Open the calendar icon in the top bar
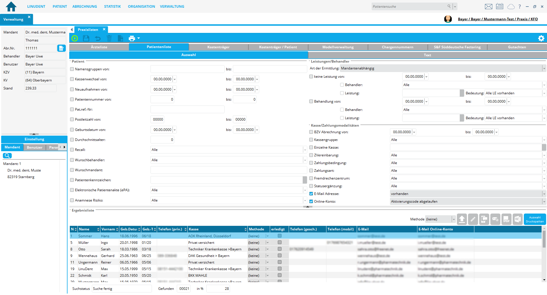Image resolution: width=547 pixels, height=295 pixels. pyautogui.click(x=500, y=6)
